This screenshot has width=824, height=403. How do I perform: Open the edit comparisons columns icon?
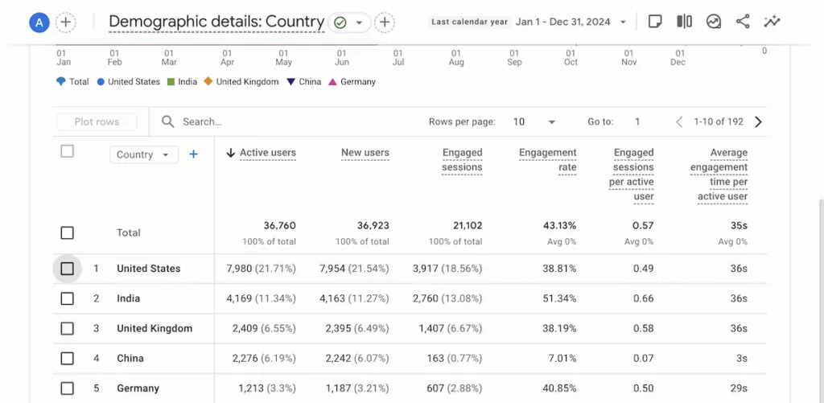684,22
